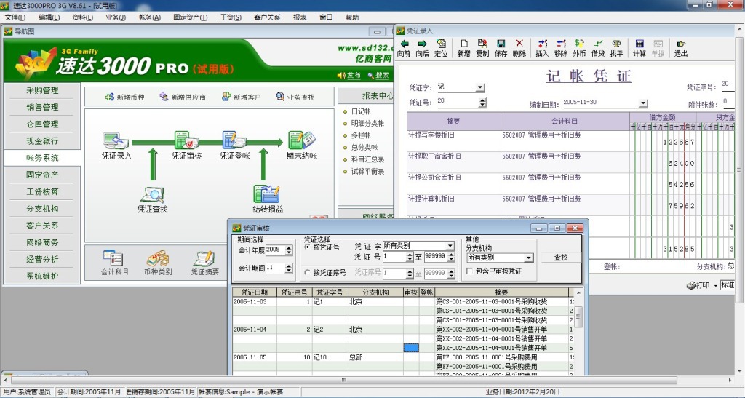The height and width of the screenshot is (398, 745).
Task: Open 试算平衡表 report link
Action: pos(367,171)
